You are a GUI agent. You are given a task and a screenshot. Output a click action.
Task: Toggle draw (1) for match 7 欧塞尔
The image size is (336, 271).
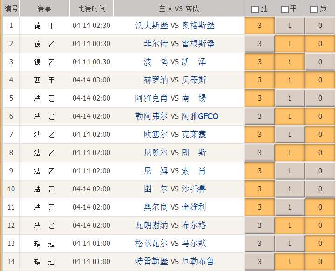tap(290, 135)
